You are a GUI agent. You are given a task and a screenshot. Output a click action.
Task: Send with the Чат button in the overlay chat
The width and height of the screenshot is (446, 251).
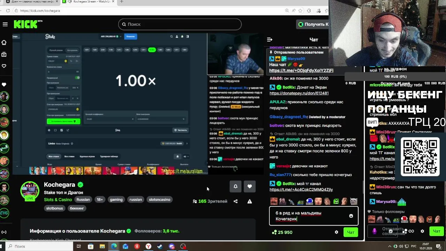(x=437, y=231)
